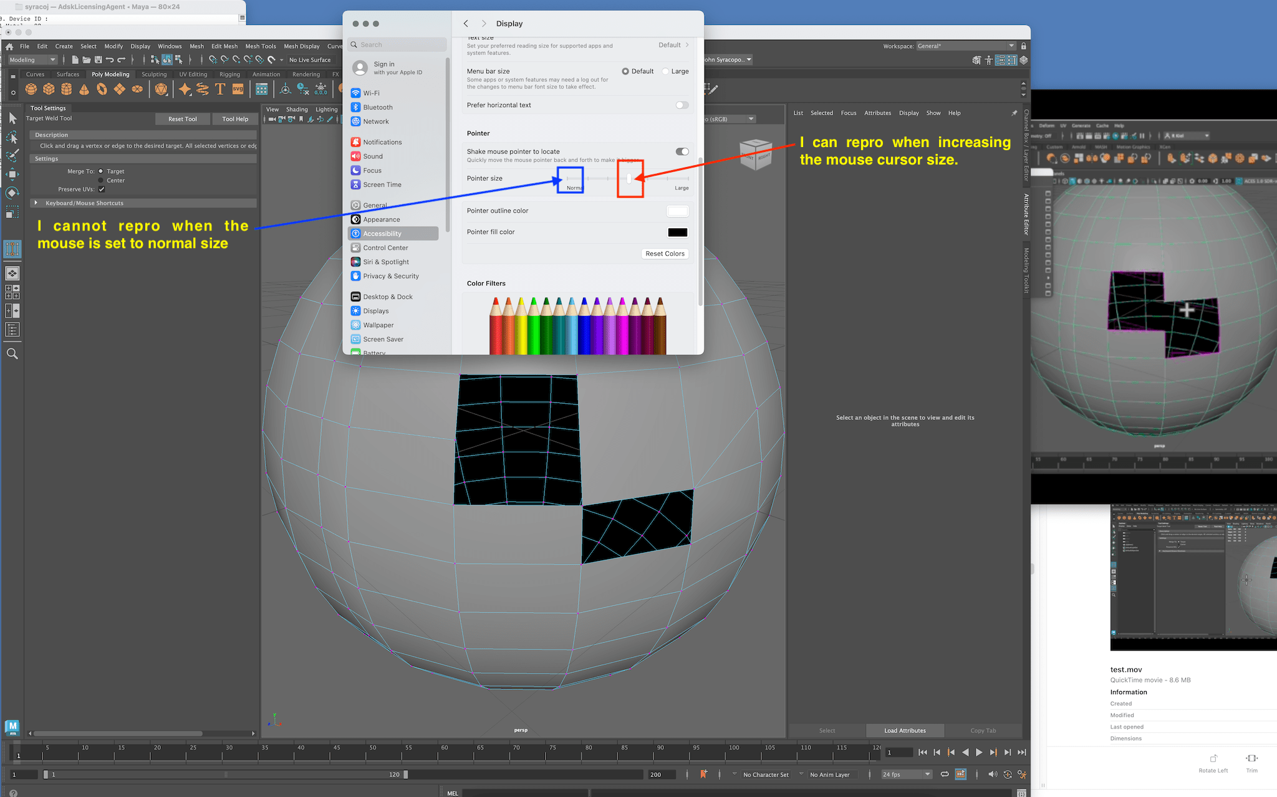Change playback speed via 24 fps dropdown
The width and height of the screenshot is (1277, 797).
(x=905, y=774)
